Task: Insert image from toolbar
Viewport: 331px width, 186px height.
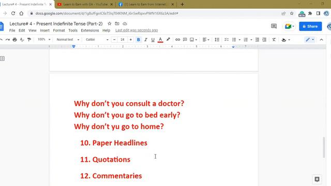Action: (192, 40)
